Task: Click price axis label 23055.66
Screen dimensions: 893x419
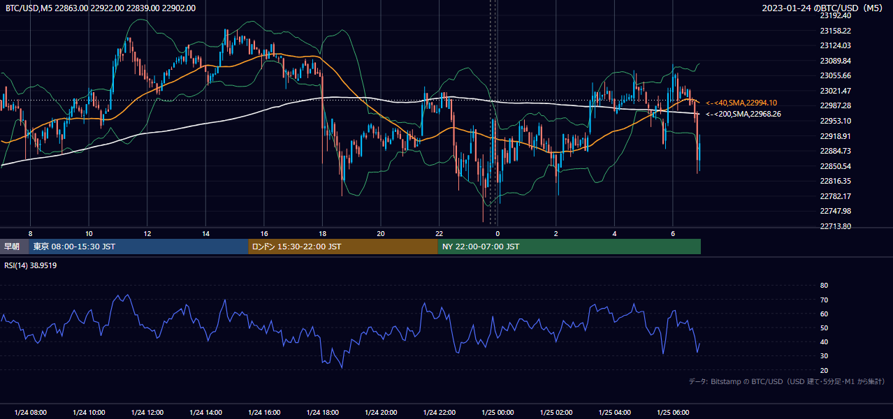Action: click(x=836, y=75)
